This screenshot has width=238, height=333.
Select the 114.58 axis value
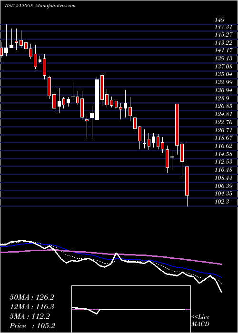point(224,154)
